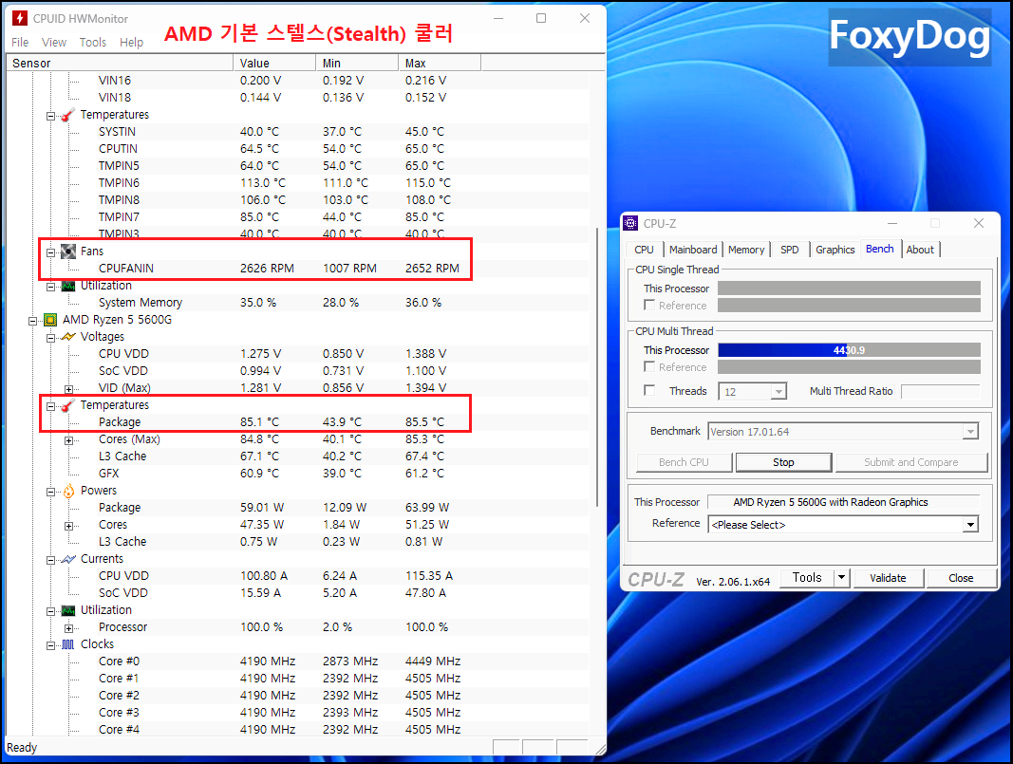Click the Min column header
This screenshot has height=764, width=1013.
click(x=357, y=63)
